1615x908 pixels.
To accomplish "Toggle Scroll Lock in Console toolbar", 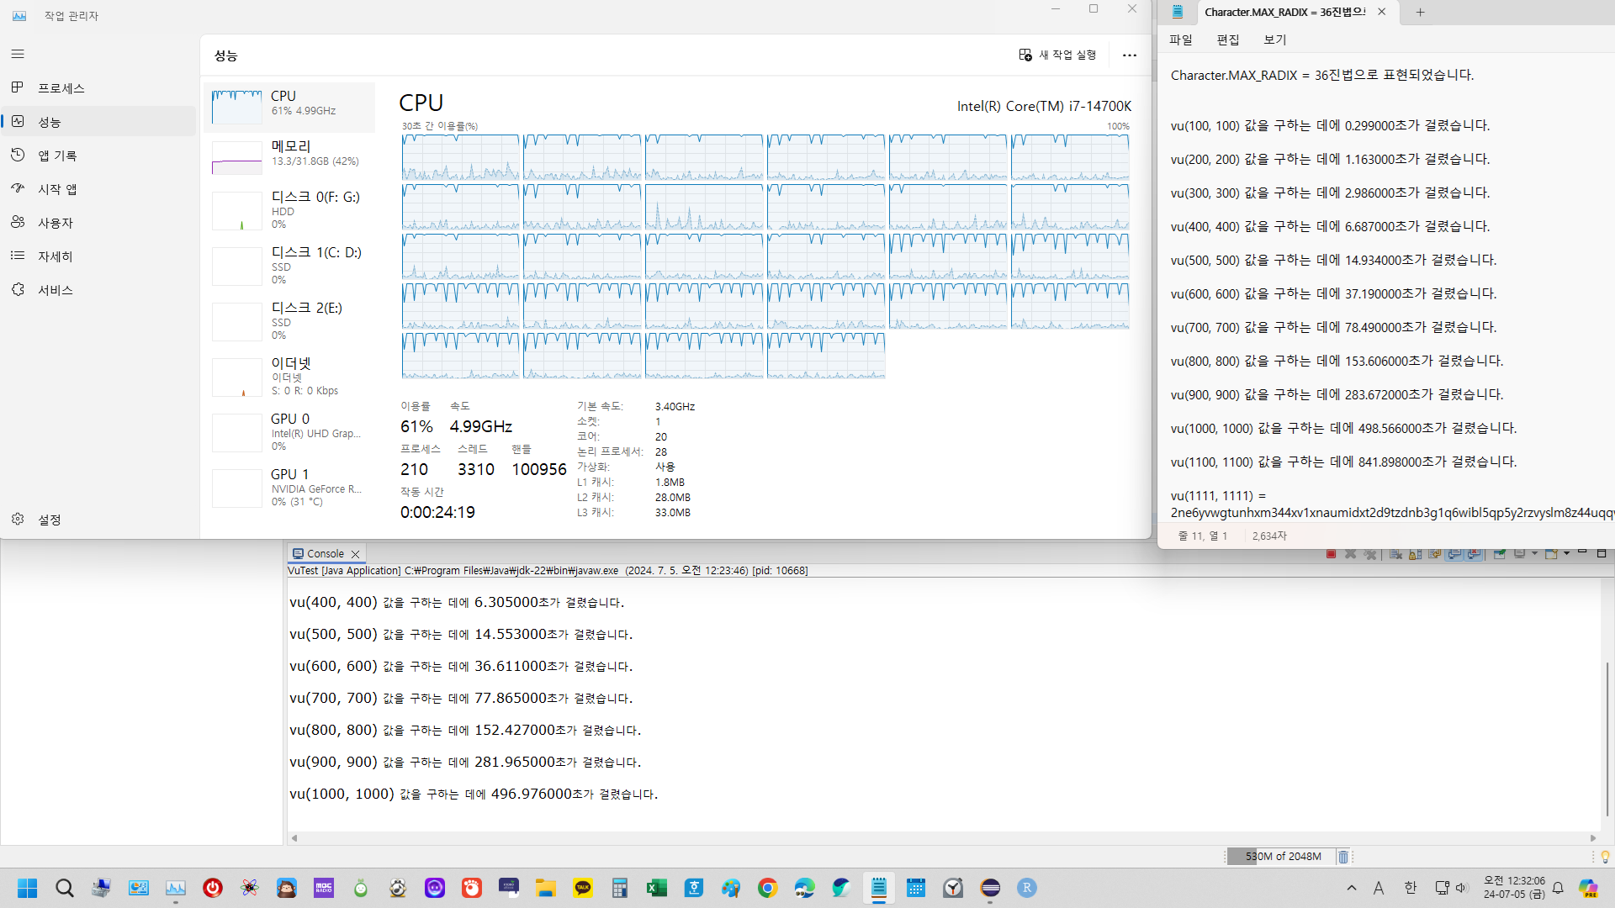I will tap(1415, 554).
